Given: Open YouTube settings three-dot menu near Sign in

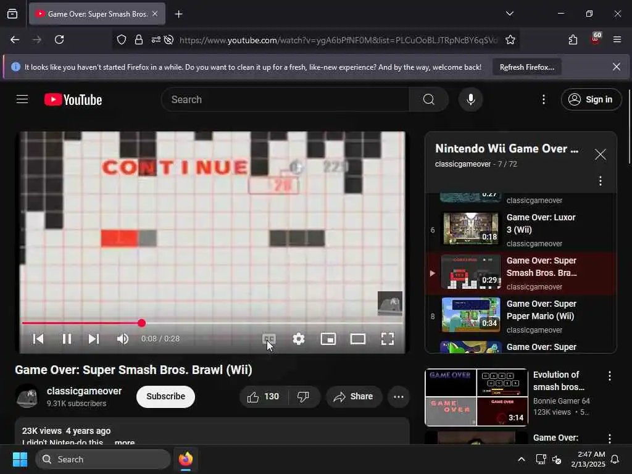Looking at the screenshot, I should click(543, 99).
